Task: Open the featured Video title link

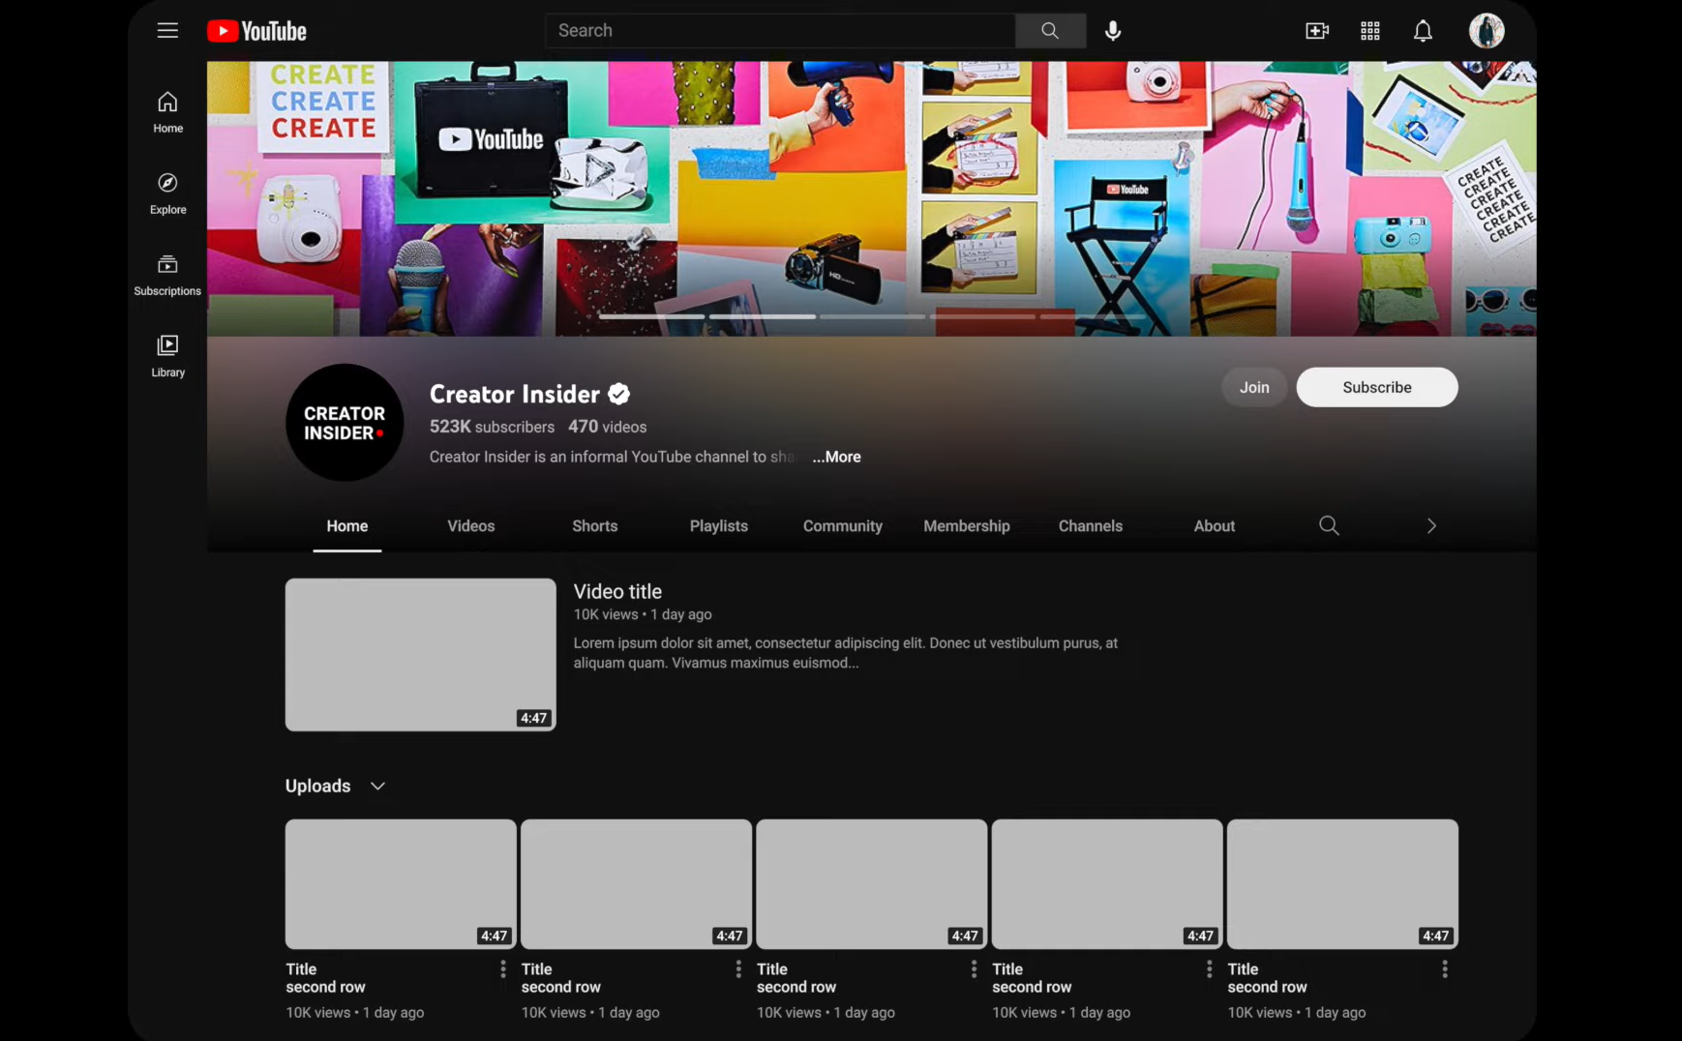Action: pyautogui.click(x=617, y=591)
